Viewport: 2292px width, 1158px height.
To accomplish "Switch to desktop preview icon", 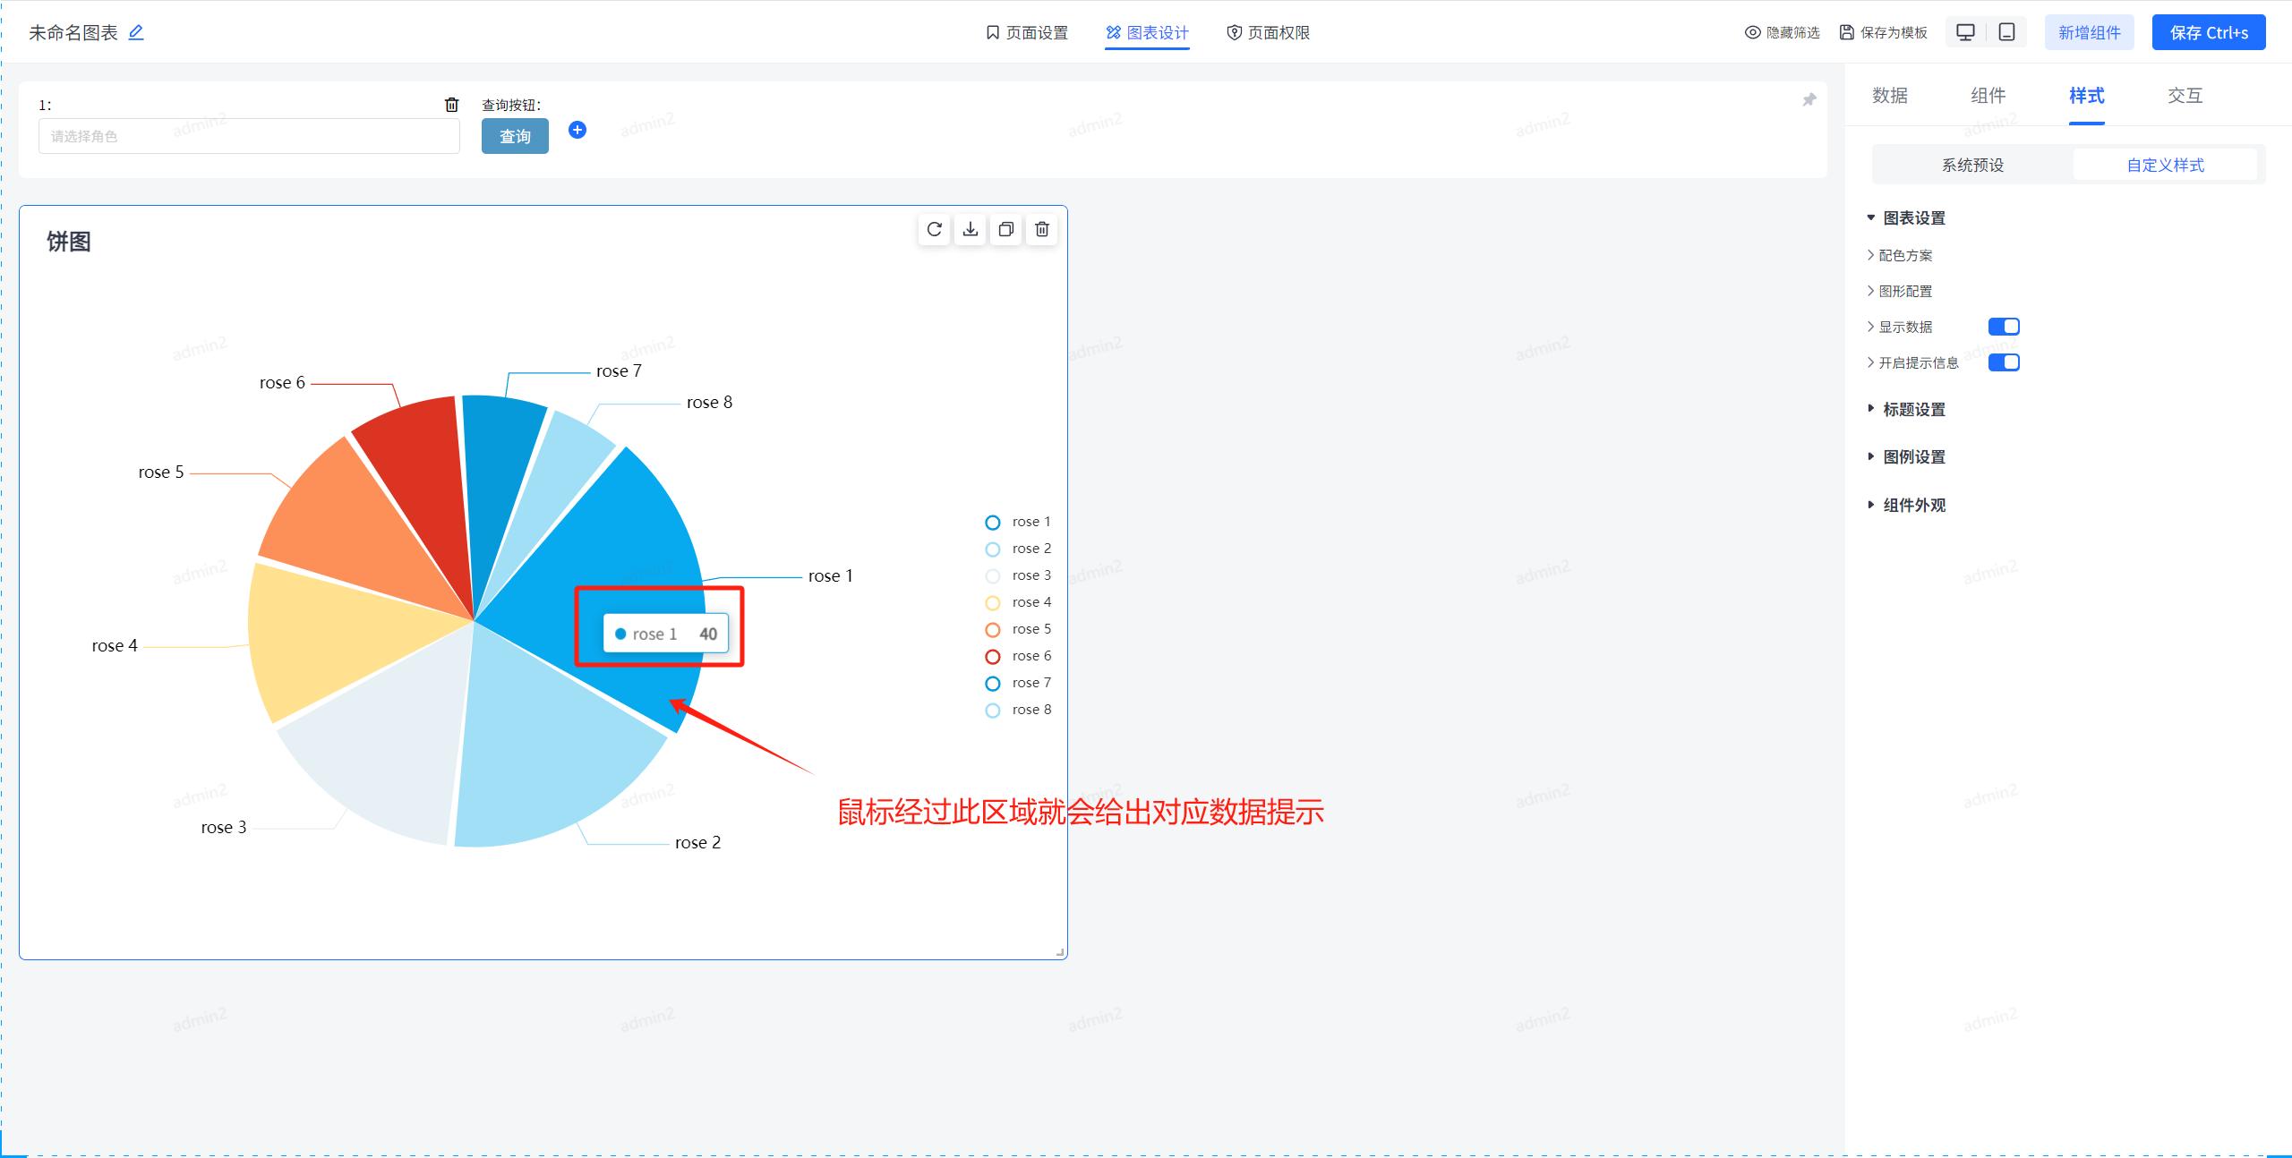I will (1965, 32).
